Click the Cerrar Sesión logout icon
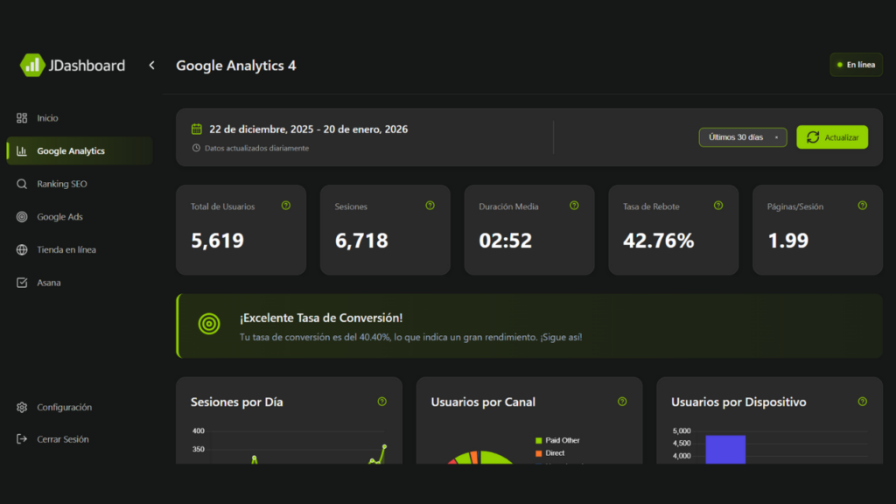This screenshot has height=504, width=896. (22, 439)
